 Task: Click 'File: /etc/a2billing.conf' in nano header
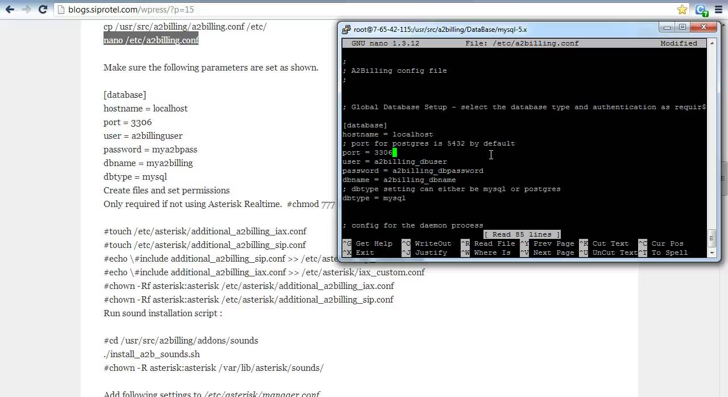(522, 43)
